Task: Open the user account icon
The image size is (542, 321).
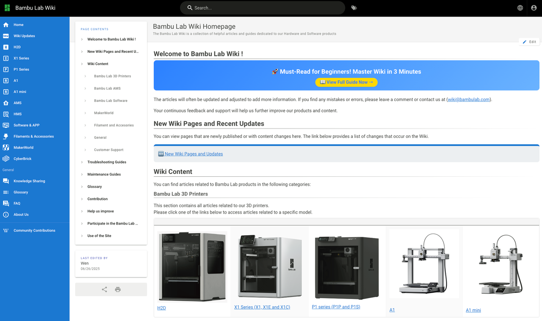Action: pos(534,8)
